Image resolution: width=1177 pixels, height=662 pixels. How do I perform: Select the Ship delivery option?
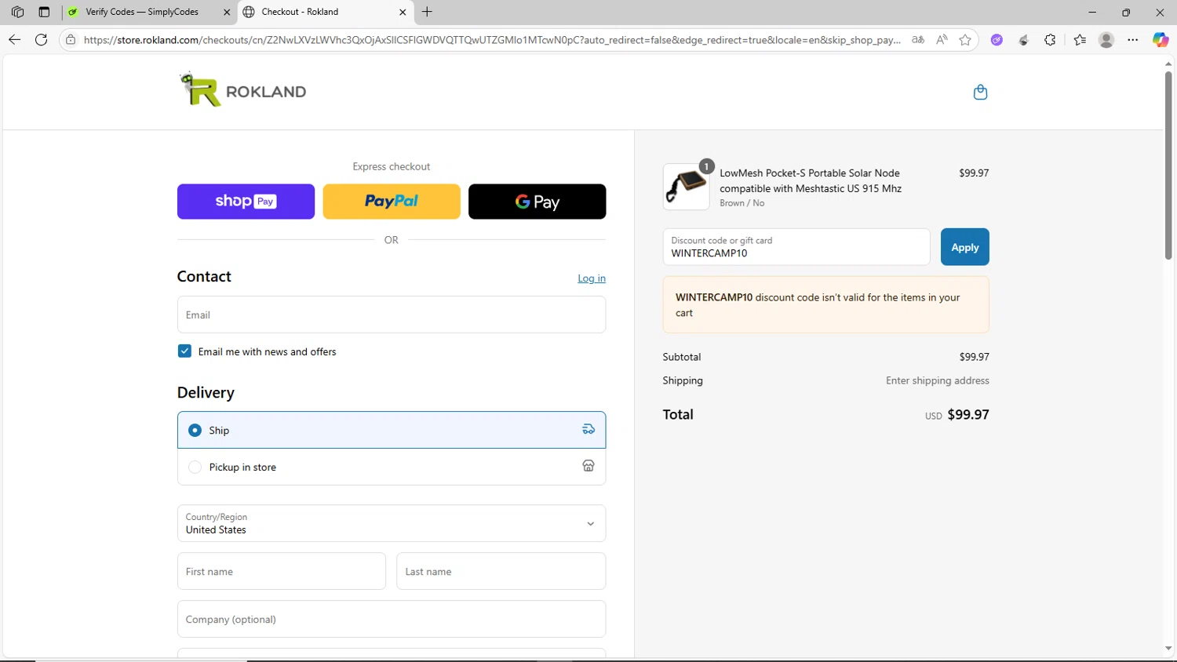195,431
